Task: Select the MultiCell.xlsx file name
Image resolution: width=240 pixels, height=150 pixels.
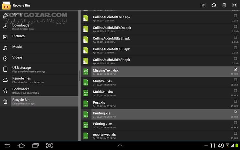Action: [x=103, y=92]
